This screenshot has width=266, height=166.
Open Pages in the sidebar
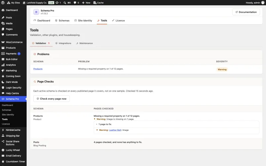pyautogui.click(x=13, y=29)
